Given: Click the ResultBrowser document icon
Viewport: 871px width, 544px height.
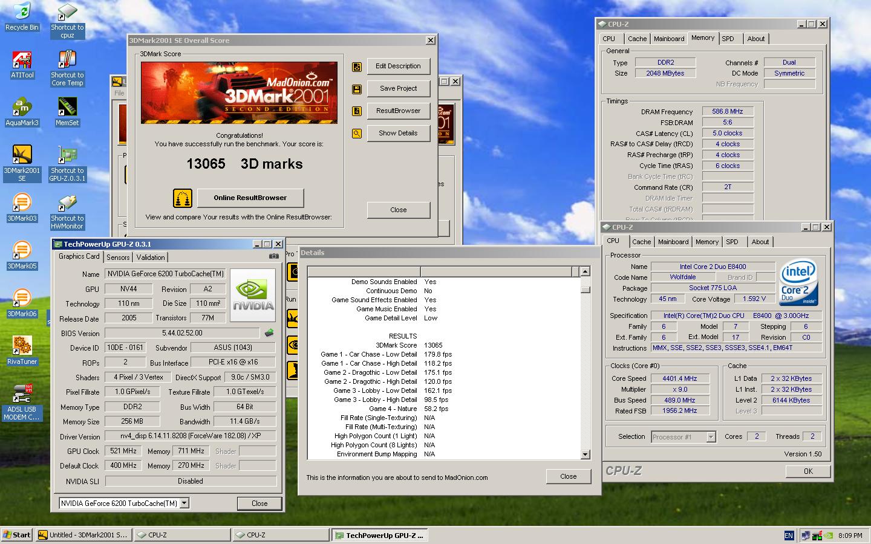Looking at the screenshot, I should click(x=357, y=111).
